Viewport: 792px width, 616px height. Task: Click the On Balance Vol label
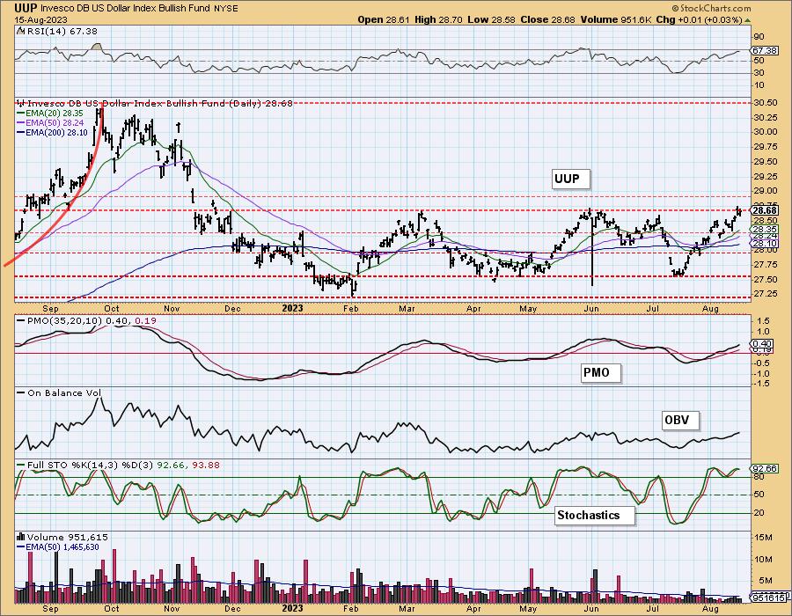[59, 392]
